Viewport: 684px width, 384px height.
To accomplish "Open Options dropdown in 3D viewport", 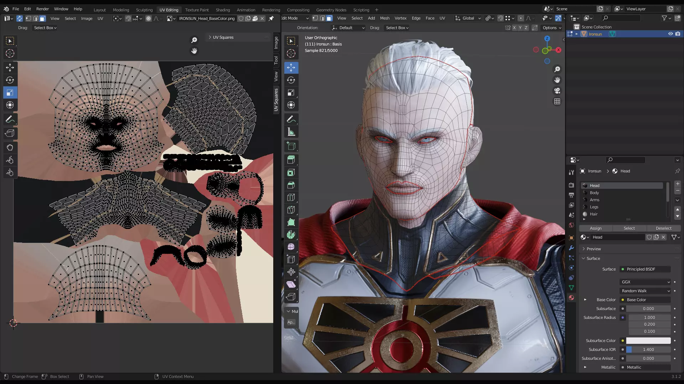I will [552, 28].
